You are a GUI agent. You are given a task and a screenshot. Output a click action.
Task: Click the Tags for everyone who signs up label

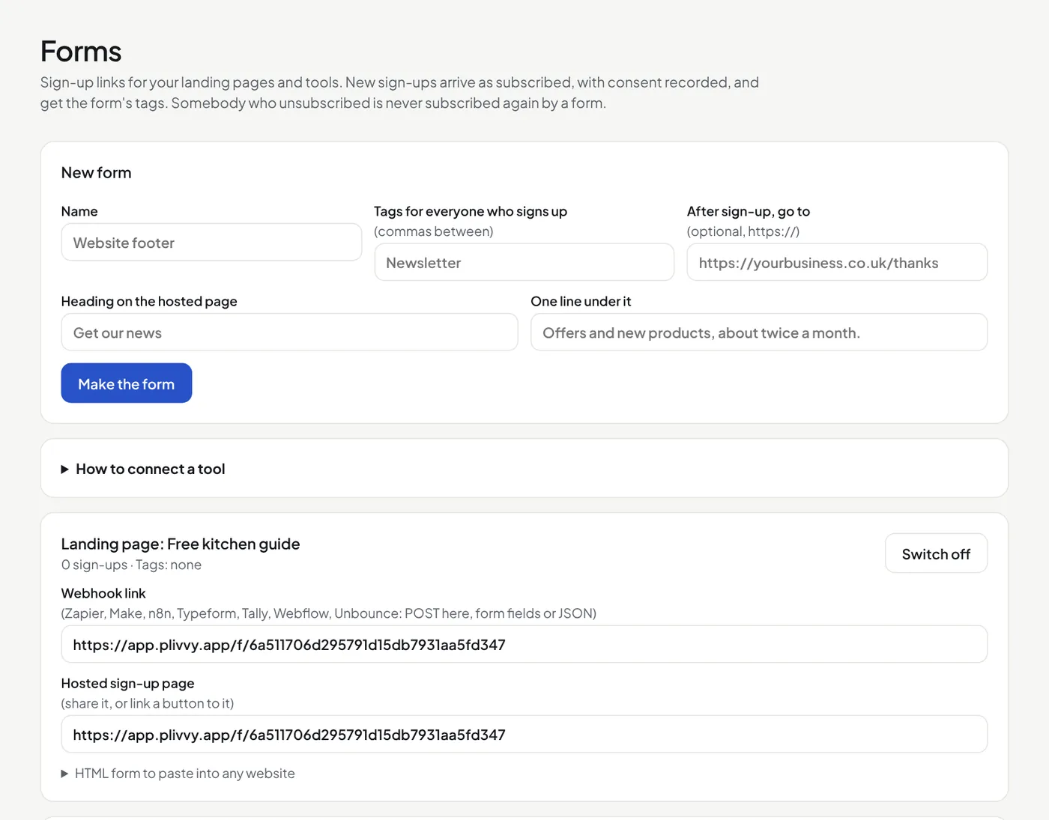pos(471,211)
